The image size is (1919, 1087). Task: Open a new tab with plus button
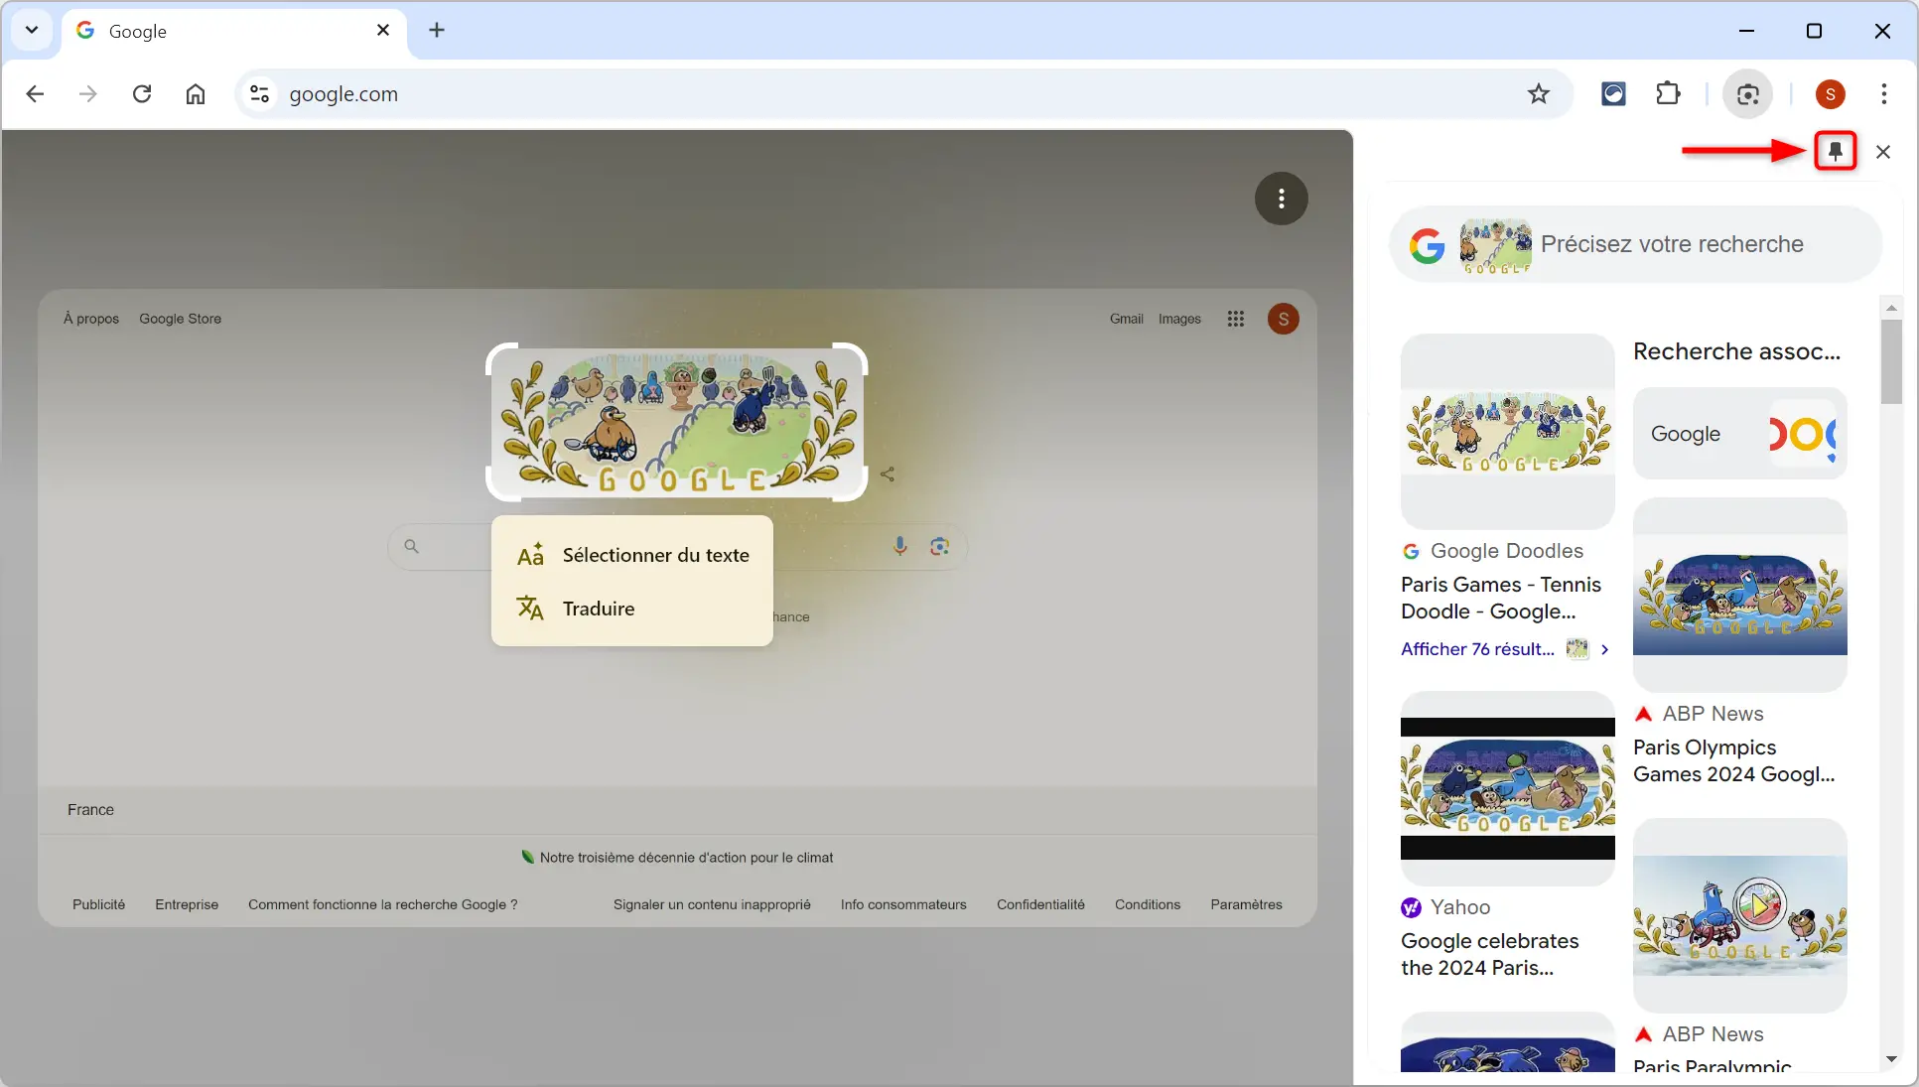(x=437, y=30)
